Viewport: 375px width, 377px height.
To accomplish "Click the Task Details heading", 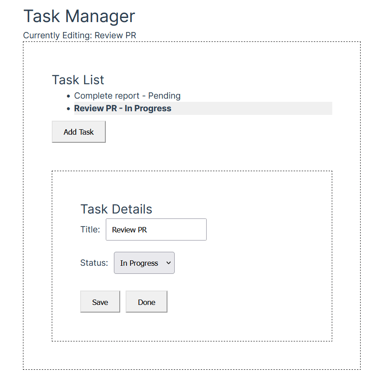I will pyautogui.click(x=116, y=209).
